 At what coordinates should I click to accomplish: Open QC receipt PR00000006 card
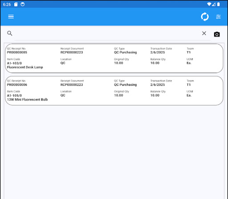(114, 91)
